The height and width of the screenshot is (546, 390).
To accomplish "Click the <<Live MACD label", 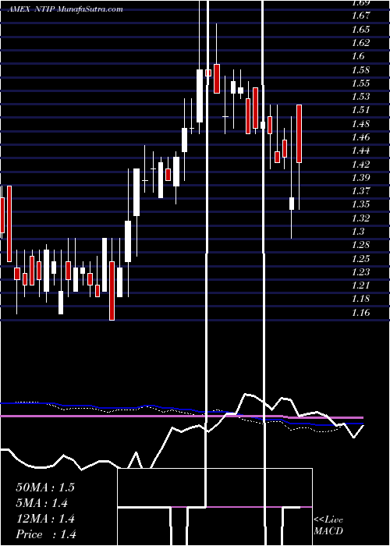I will [x=328, y=526].
